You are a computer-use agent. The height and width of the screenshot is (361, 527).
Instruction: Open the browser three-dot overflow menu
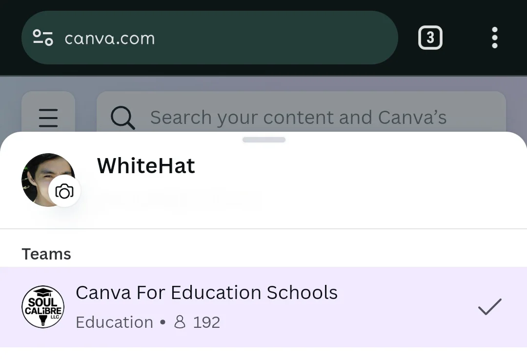(x=494, y=38)
